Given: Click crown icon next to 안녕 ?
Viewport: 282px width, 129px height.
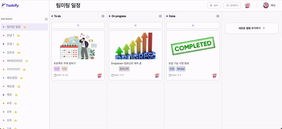Looking at the screenshot, I should [18, 36].
